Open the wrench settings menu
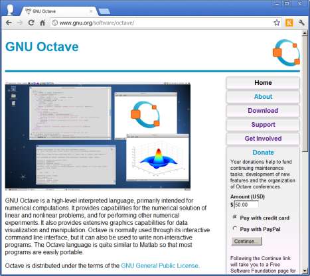The width and height of the screenshot is (310, 276). (x=301, y=23)
